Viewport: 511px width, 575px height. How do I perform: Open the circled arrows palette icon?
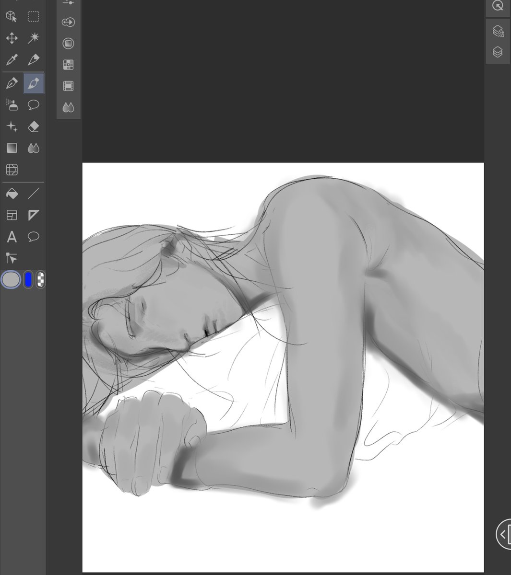pyautogui.click(x=69, y=22)
